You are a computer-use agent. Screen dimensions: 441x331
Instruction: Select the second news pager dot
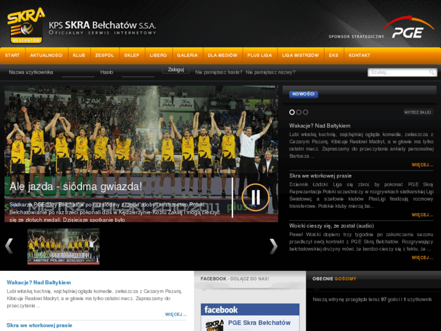[298, 112]
